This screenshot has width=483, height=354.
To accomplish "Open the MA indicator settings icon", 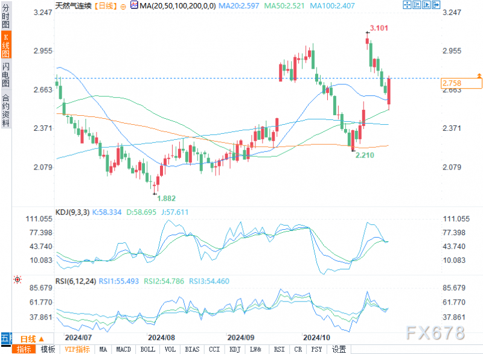I will click(x=134, y=5).
